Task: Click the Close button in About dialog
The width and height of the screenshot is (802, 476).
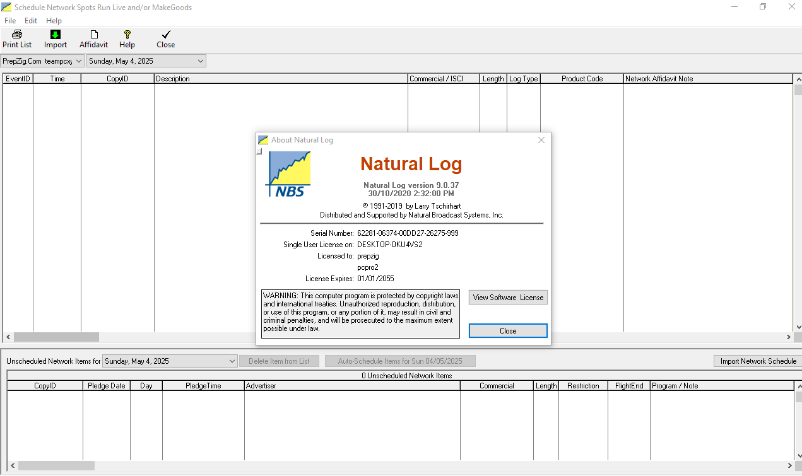Action: pyautogui.click(x=508, y=331)
